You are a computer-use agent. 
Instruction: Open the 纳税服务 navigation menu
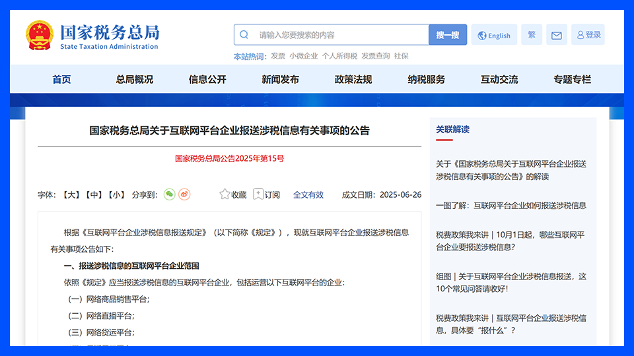[426, 79]
